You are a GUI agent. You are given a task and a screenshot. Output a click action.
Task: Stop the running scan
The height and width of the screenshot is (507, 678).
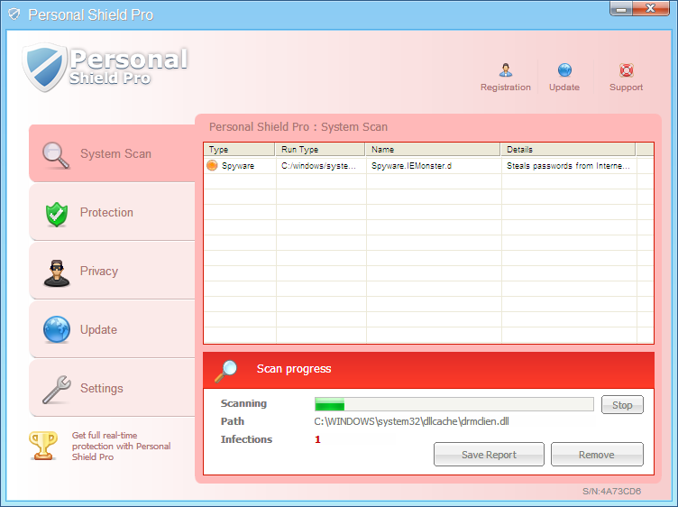coord(622,405)
